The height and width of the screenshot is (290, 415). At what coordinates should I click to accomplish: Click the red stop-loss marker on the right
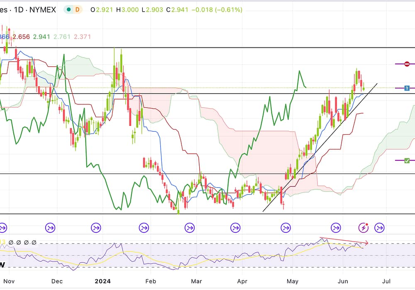[x=407, y=64]
